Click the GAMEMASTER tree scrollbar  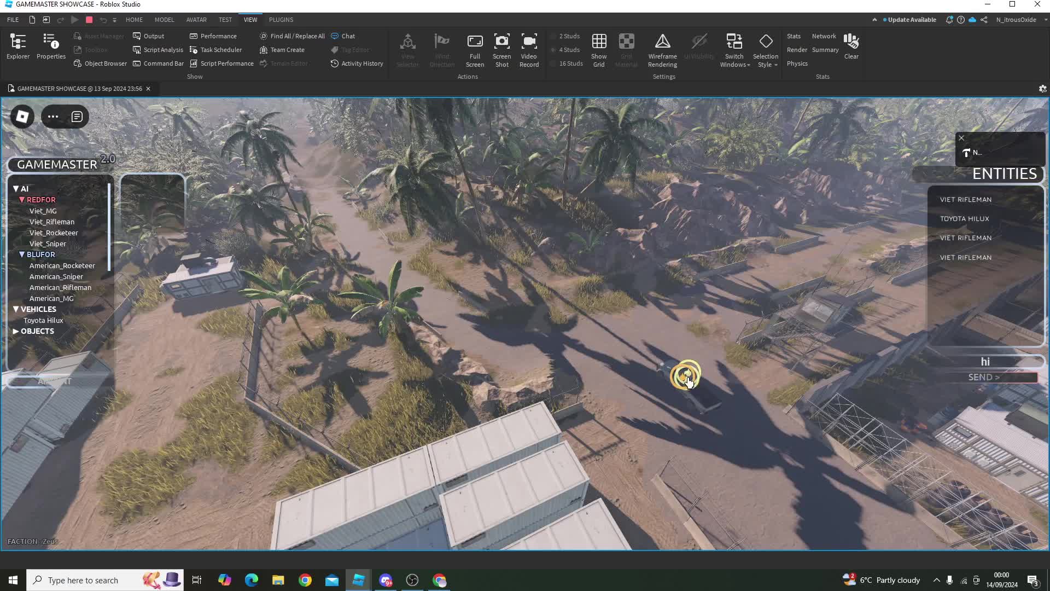click(x=109, y=227)
